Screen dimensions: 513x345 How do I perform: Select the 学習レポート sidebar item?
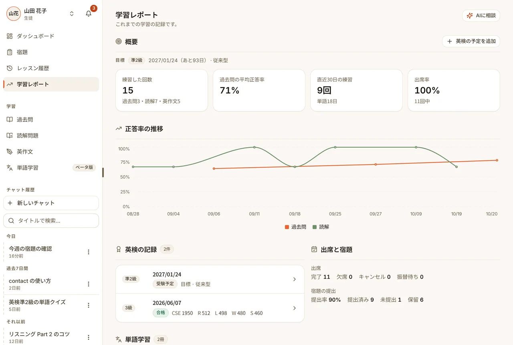pyautogui.click(x=51, y=84)
